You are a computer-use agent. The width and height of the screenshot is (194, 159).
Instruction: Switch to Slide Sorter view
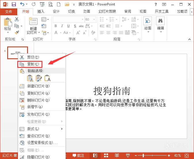click(106, 156)
